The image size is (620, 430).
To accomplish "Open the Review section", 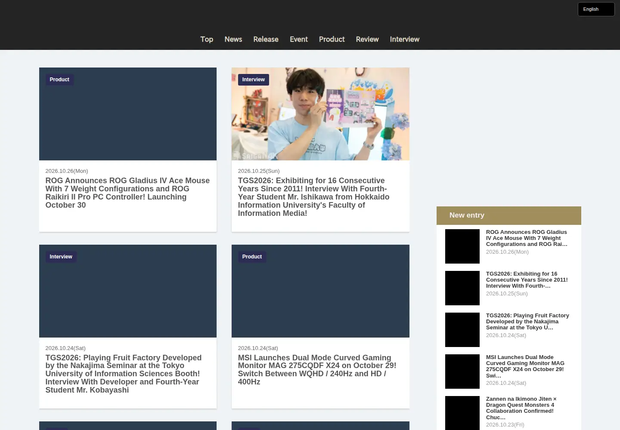I will tap(367, 39).
